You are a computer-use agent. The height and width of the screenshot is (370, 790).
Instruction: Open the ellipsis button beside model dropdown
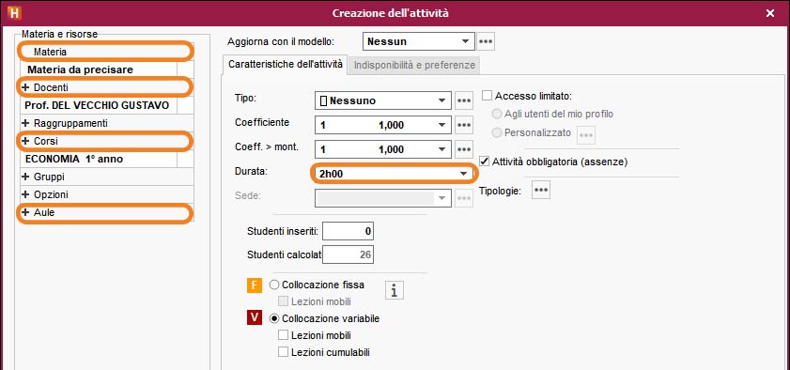point(486,41)
